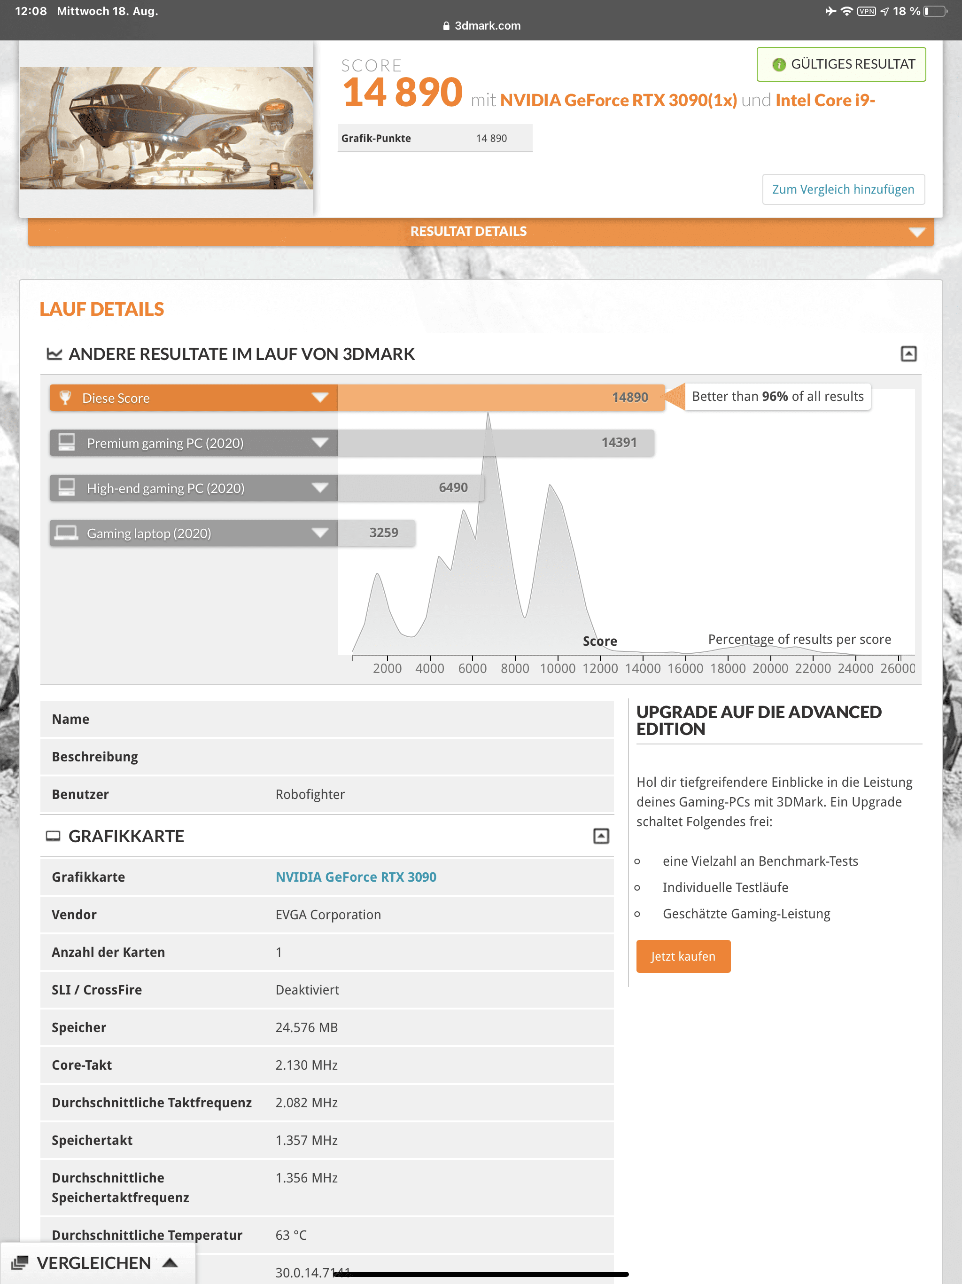Viewport: 962px width, 1284px height.
Task: Click the Speicher value 24.576 MB
Action: [x=306, y=1027]
